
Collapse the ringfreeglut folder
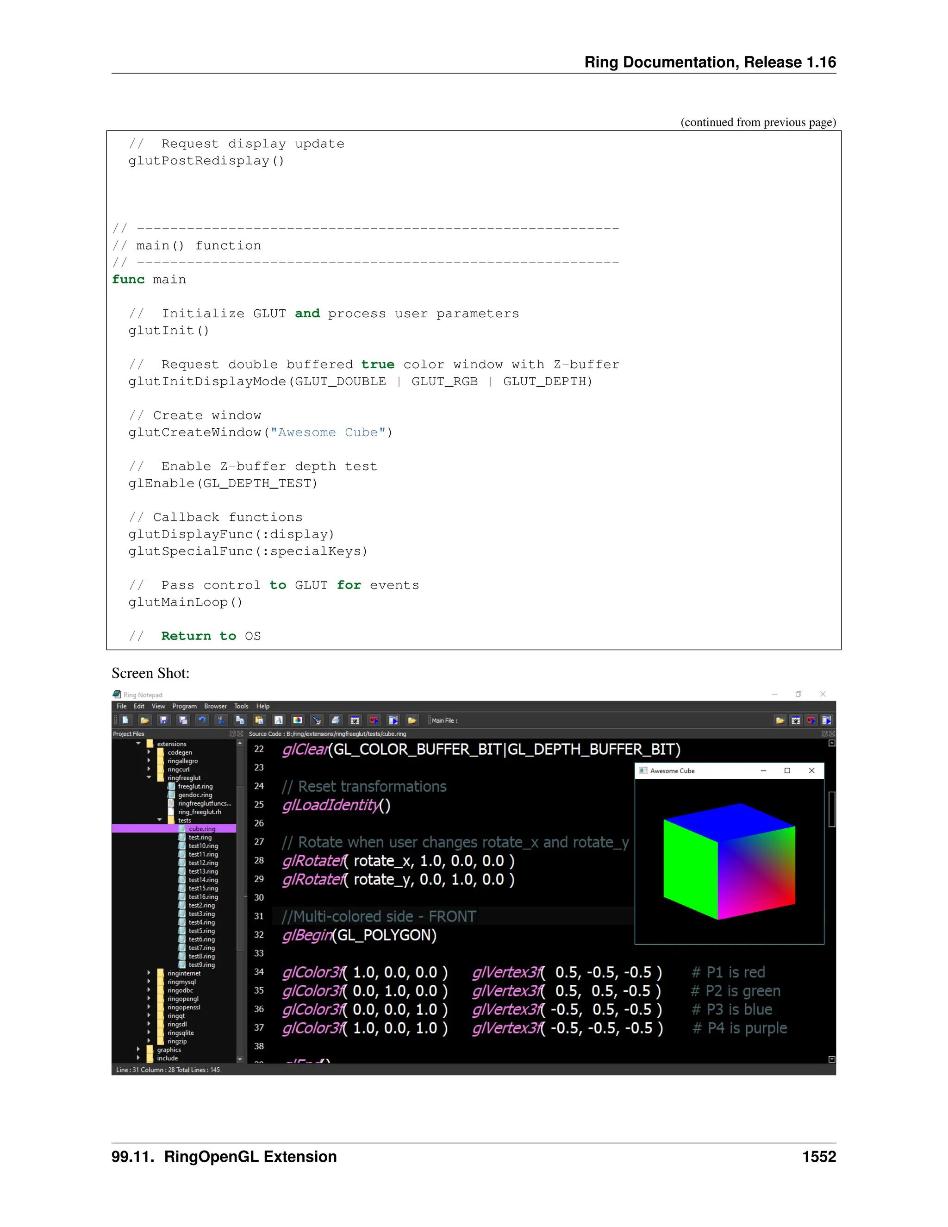click(149, 777)
